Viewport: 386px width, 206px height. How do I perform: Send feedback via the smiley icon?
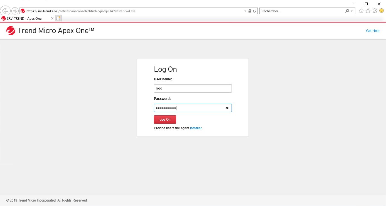point(381,11)
